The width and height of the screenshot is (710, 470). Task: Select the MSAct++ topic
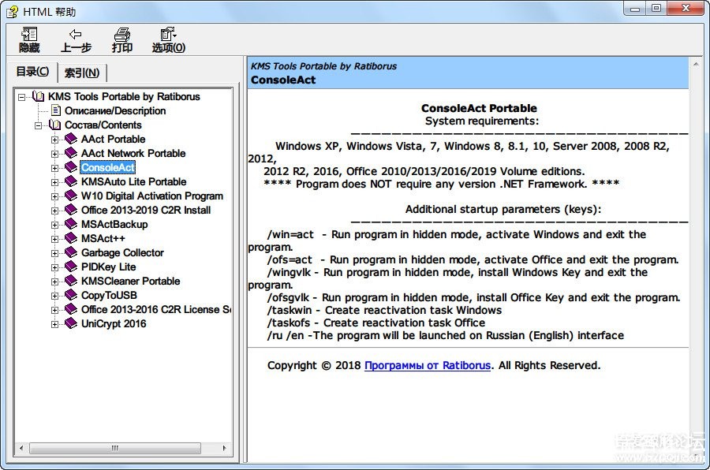tap(103, 239)
